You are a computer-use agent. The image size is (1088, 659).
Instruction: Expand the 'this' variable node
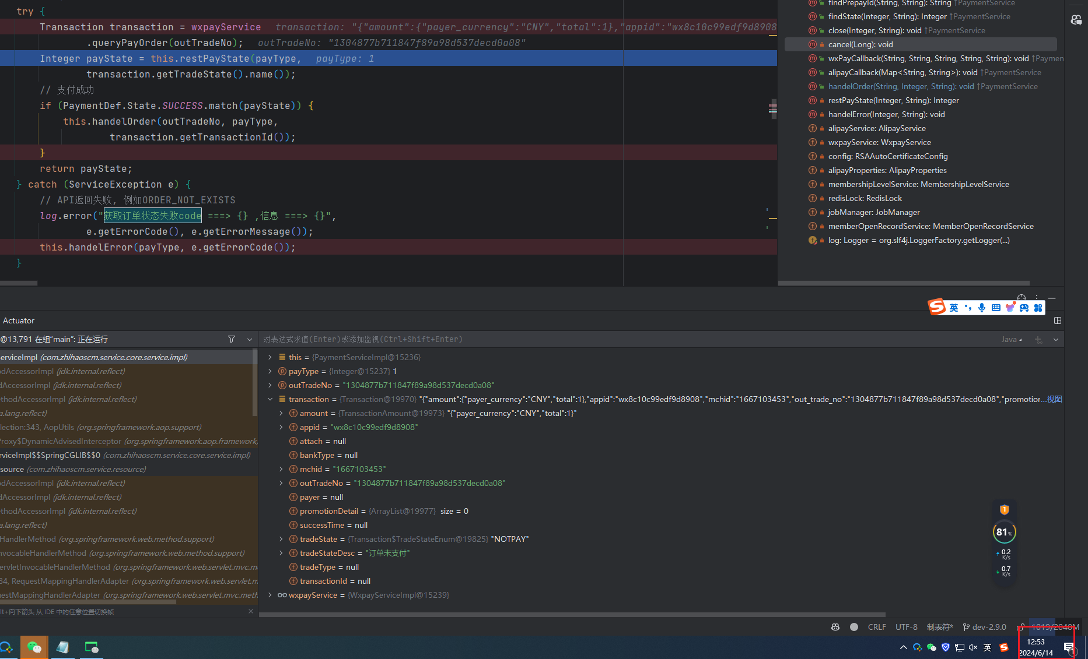pyautogui.click(x=270, y=357)
